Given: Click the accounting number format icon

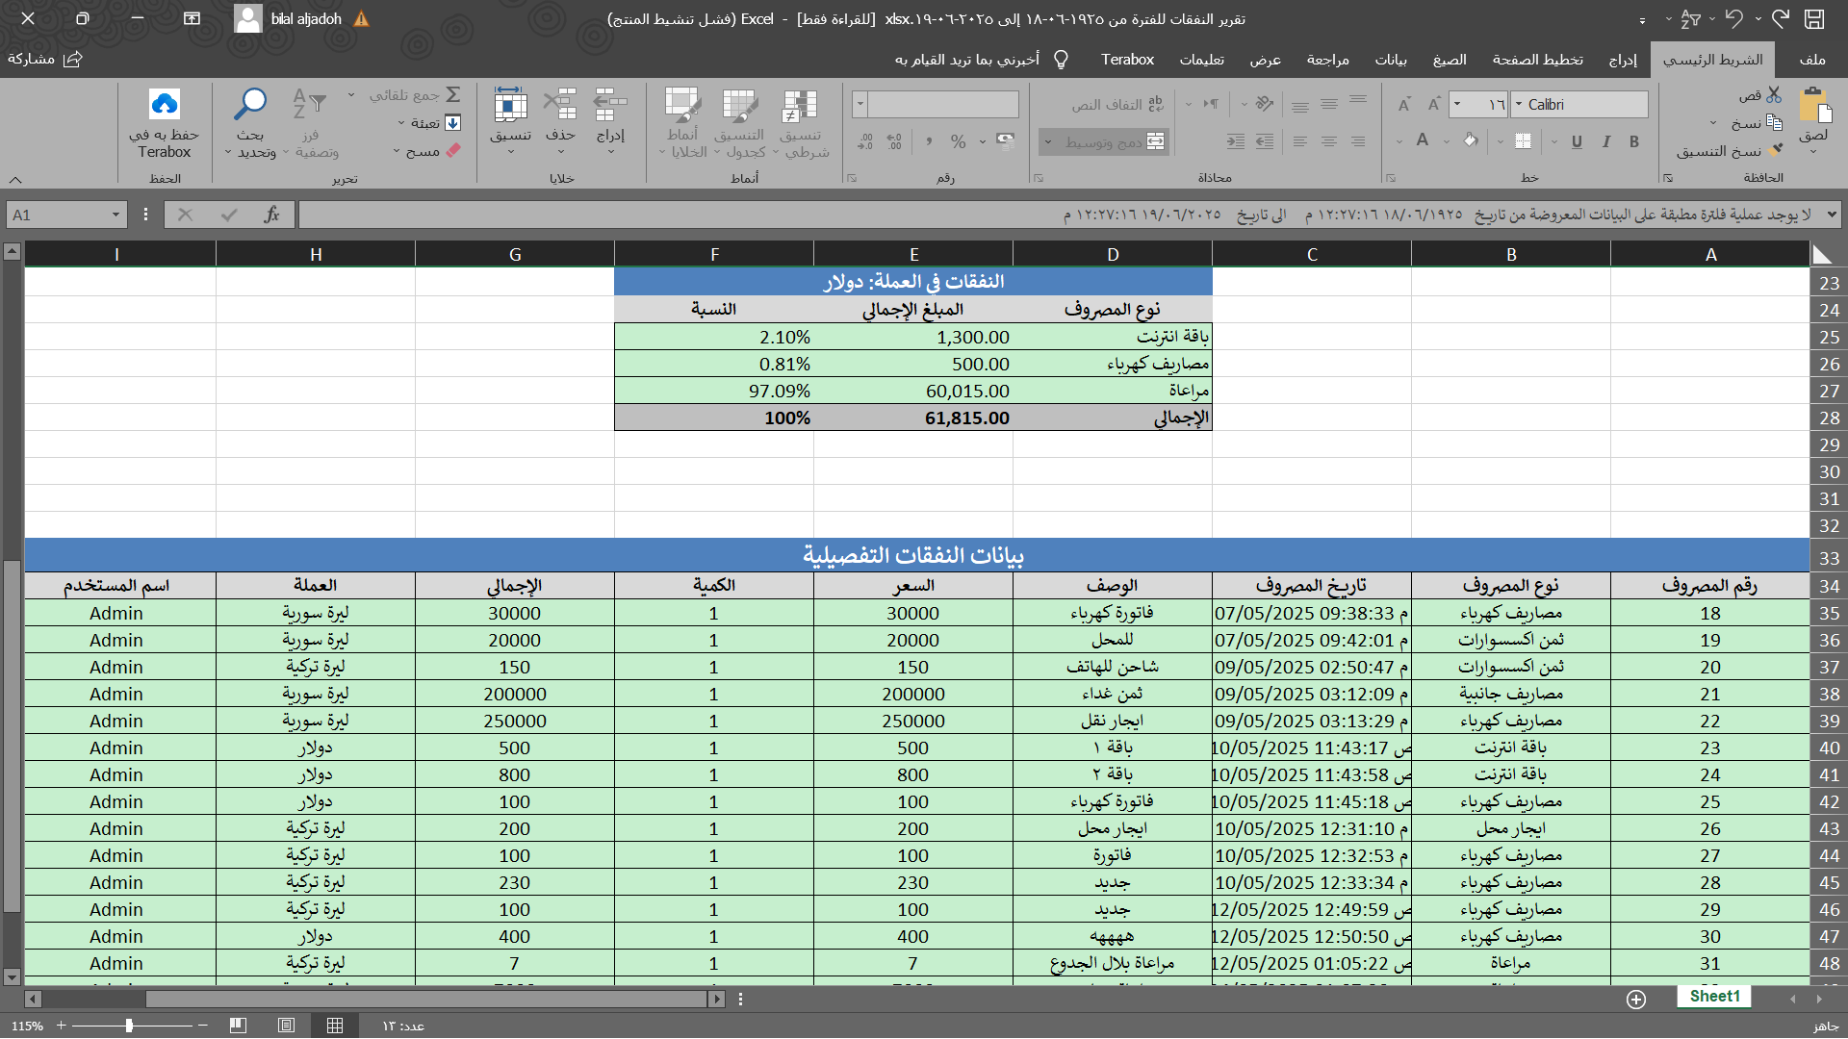Looking at the screenshot, I should (x=1006, y=141).
